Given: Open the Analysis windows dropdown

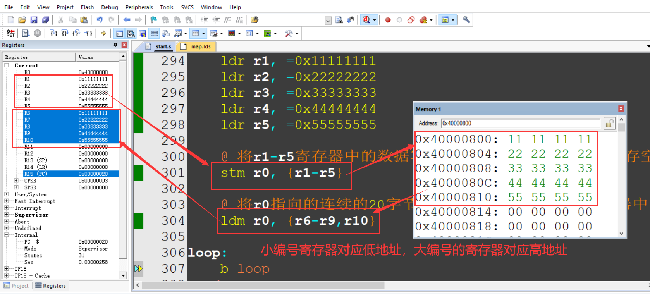Looking at the screenshot, I should click(239, 34).
